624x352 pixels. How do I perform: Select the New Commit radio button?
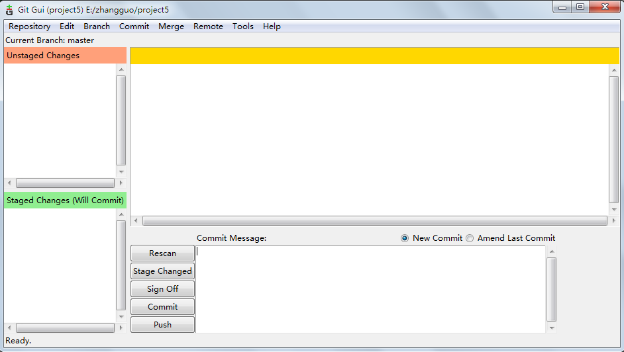pyautogui.click(x=405, y=238)
